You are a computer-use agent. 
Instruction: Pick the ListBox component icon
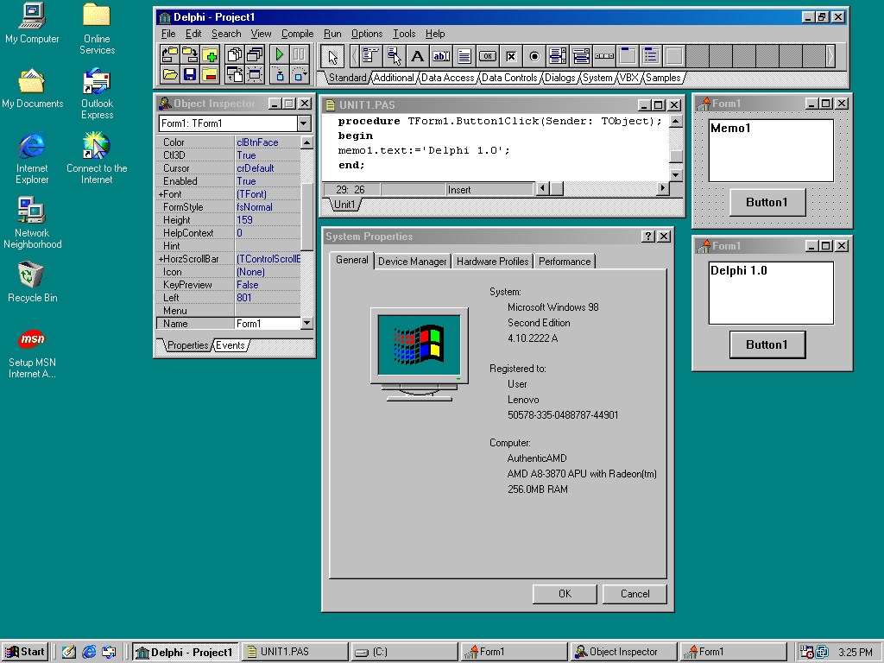(x=558, y=56)
